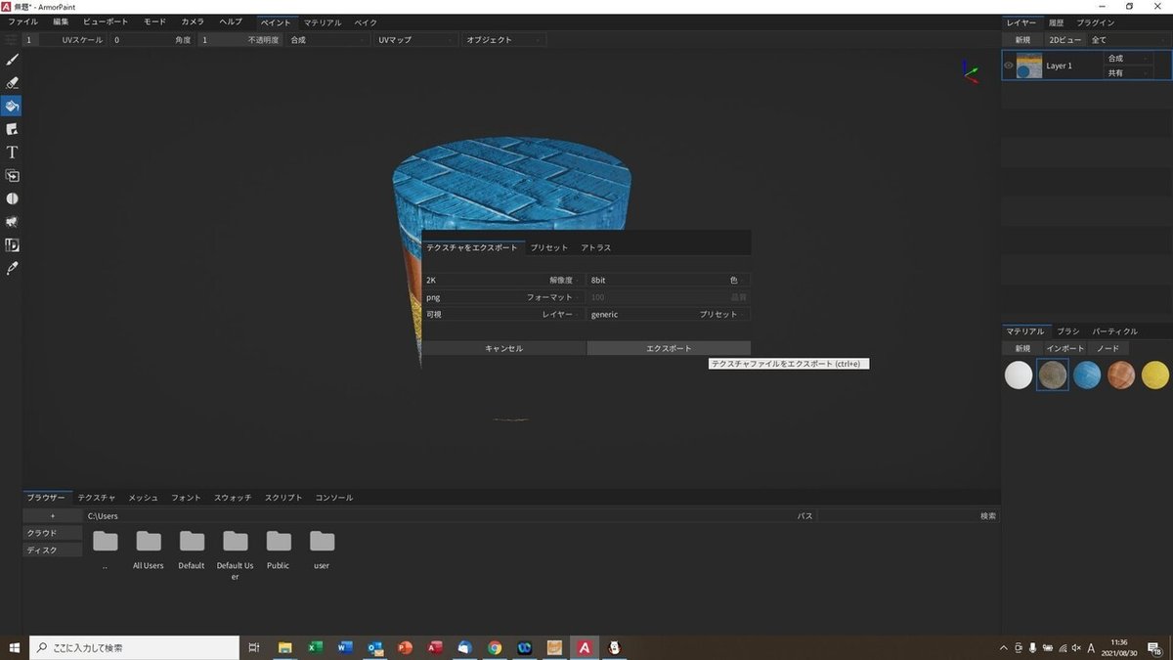Image resolution: width=1173 pixels, height=660 pixels.
Task: Open the 合成 blending dropdown in header
Action: tap(327, 40)
